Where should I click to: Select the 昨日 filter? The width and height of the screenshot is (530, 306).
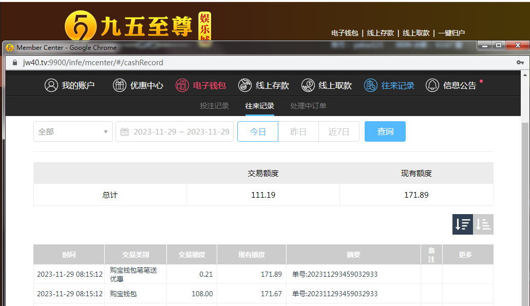[298, 131]
